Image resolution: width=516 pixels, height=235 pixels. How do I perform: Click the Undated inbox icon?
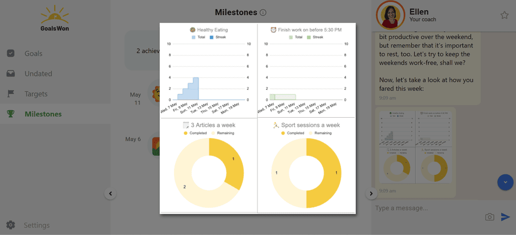pos(11,74)
